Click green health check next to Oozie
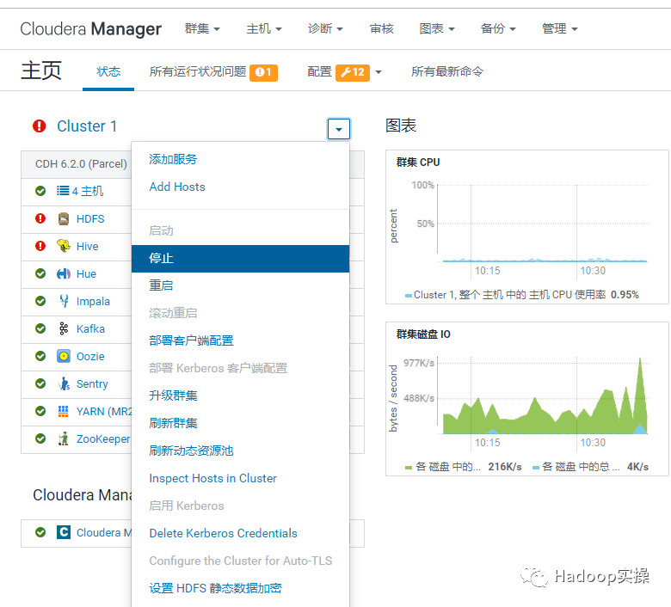The image size is (671, 607). coord(40,356)
